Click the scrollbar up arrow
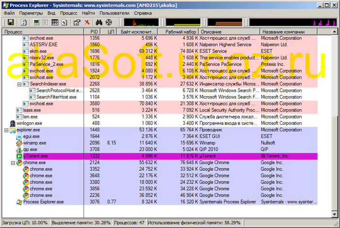This screenshot has width=340, height=228. click(x=334, y=32)
